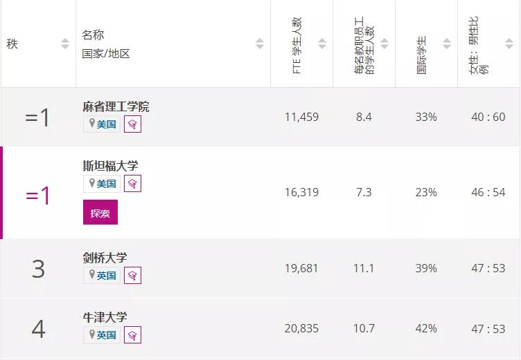Sort by 名称 国家/地区 column arrows
521x360 pixels.
pyautogui.click(x=260, y=44)
